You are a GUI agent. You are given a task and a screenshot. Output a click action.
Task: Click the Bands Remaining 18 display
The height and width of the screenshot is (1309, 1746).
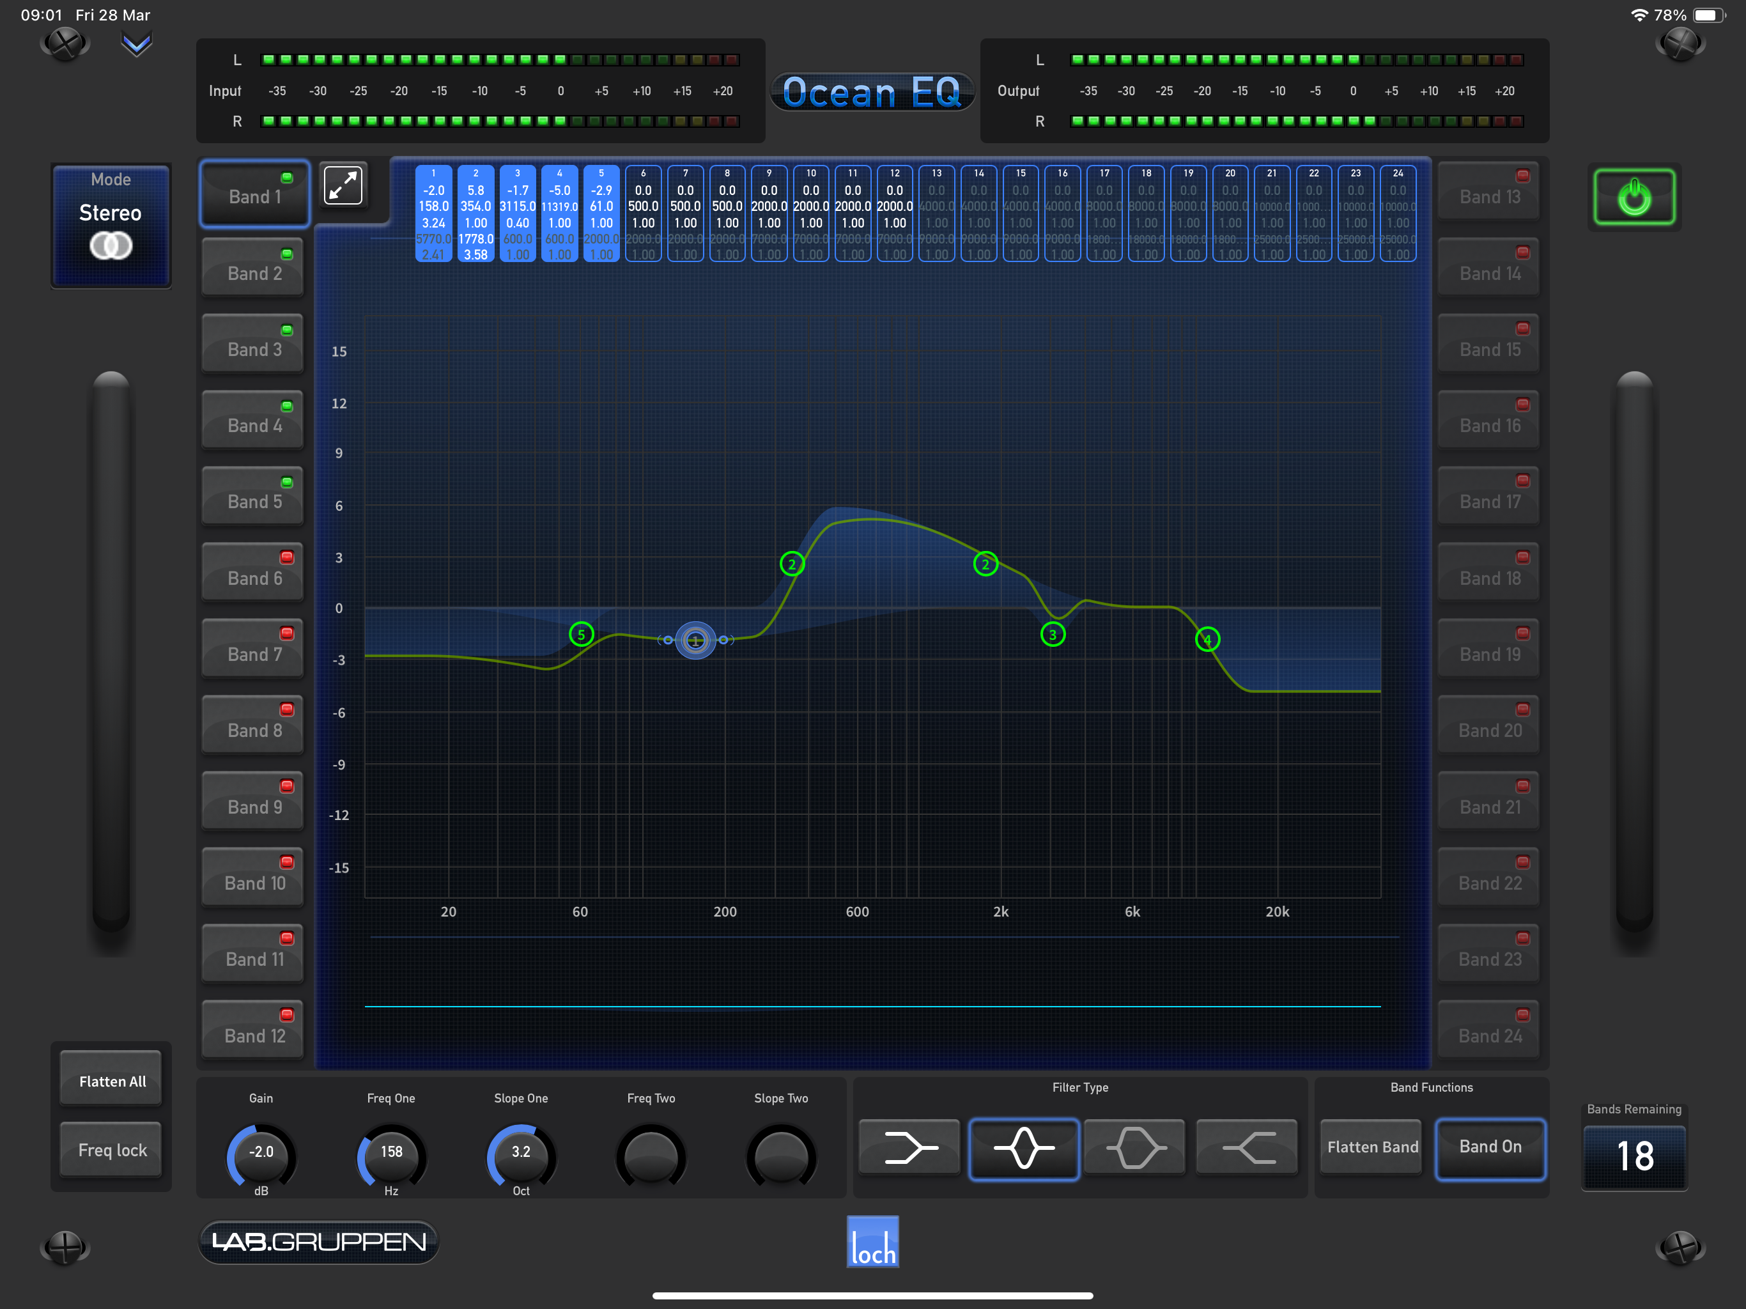[1635, 1157]
